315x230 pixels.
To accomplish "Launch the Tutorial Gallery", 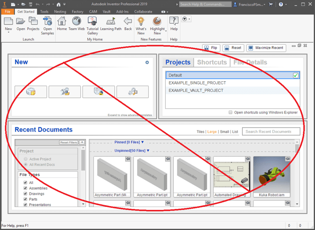I will pos(92,22).
